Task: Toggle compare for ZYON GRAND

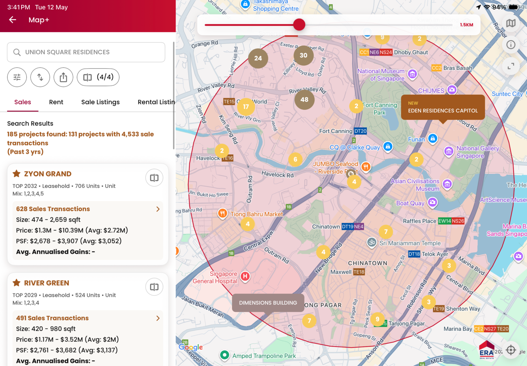Action: (154, 178)
